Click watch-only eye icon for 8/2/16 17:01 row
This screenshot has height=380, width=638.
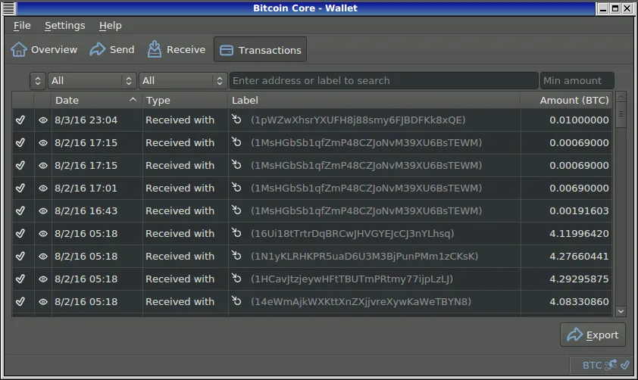43,188
